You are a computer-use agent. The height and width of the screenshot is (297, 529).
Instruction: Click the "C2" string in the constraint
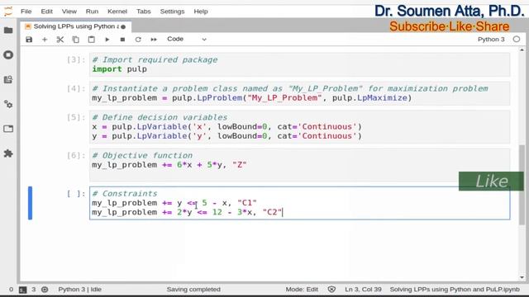(x=272, y=212)
